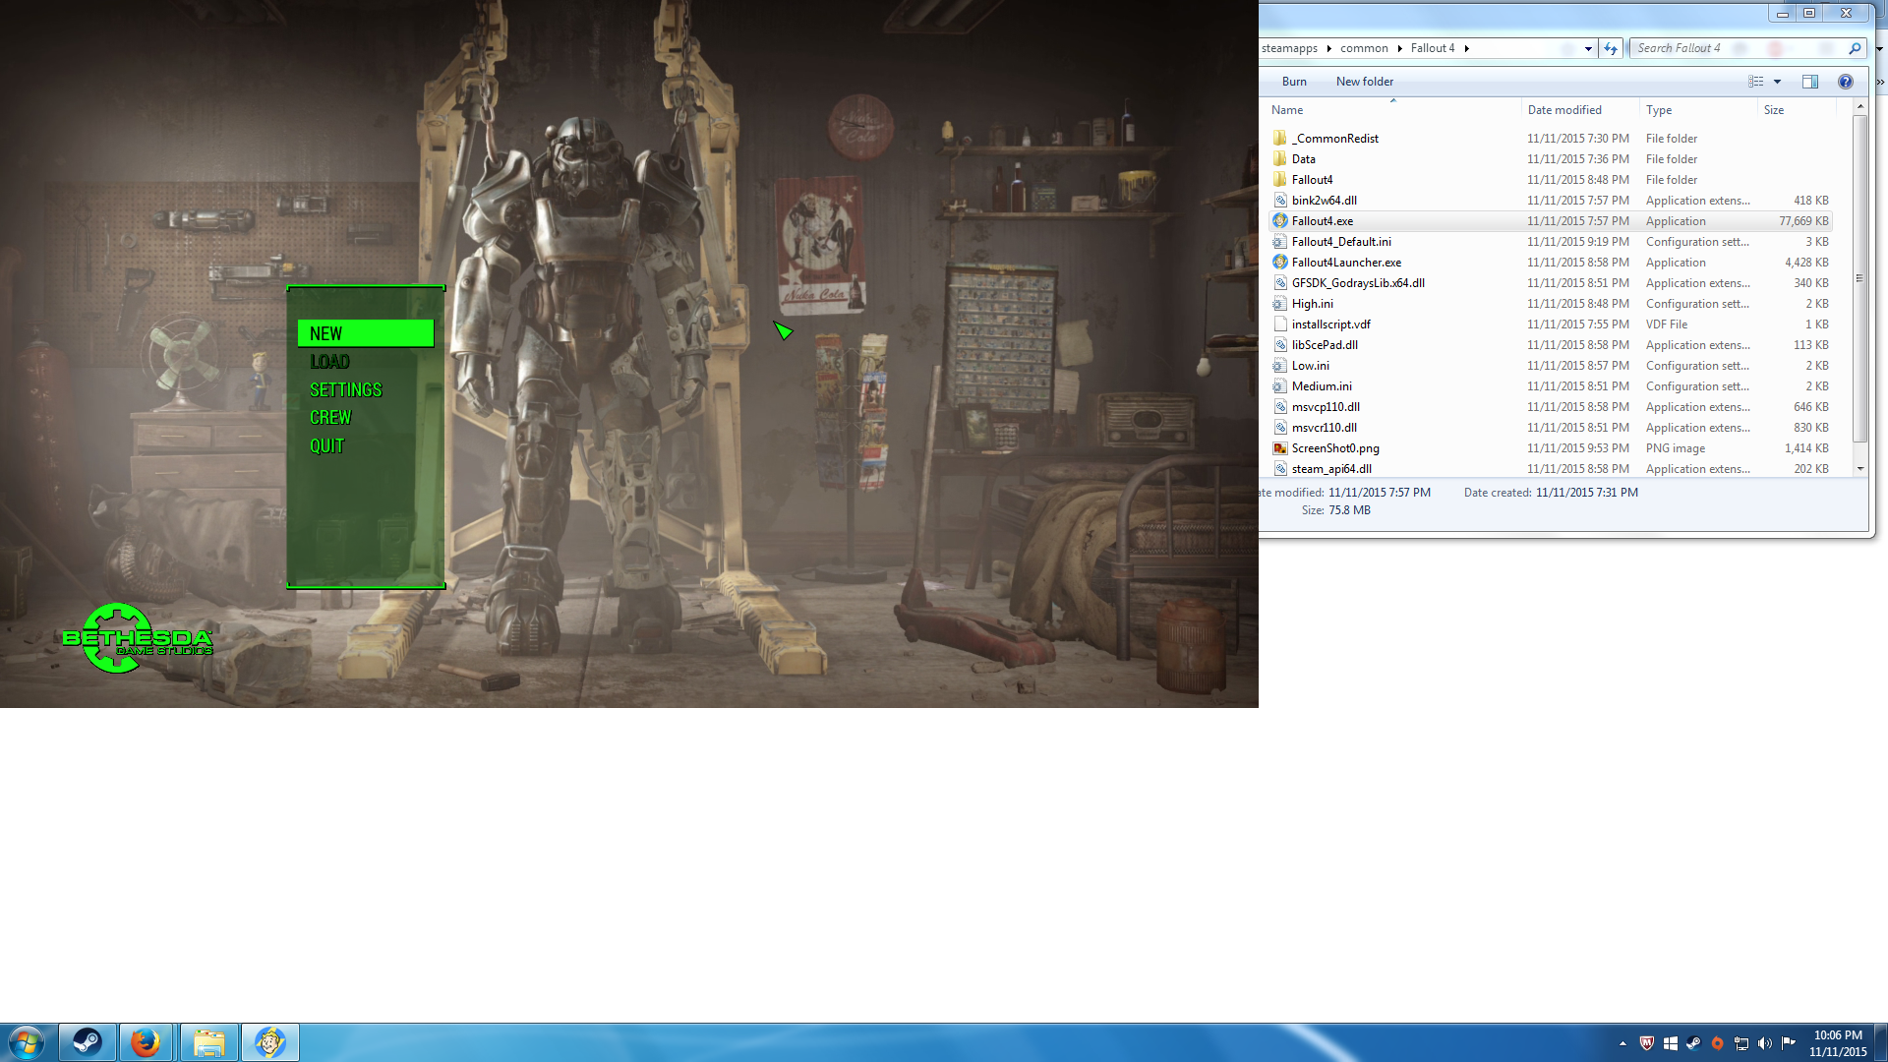Image resolution: width=1888 pixels, height=1062 pixels.
Task: Show hidden system tray icons
Action: 1622,1043
